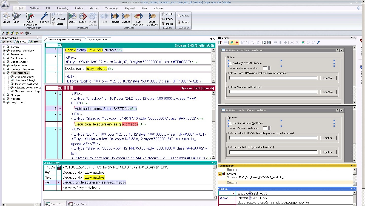
Task: Toggle the plus status on Spanish segment 8
Action: point(60,124)
